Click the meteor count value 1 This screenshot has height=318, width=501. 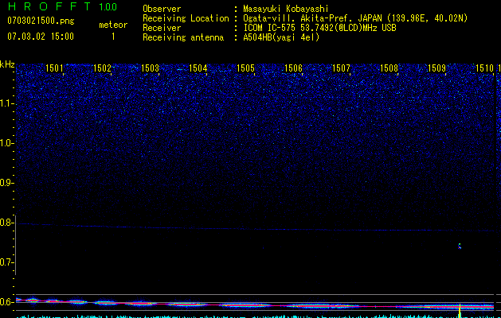[x=113, y=37]
